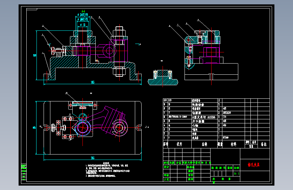Select the 开口垫圈 name cell in parts list
The image size is (293, 190).
pyautogui.click(x=198, y=121)
